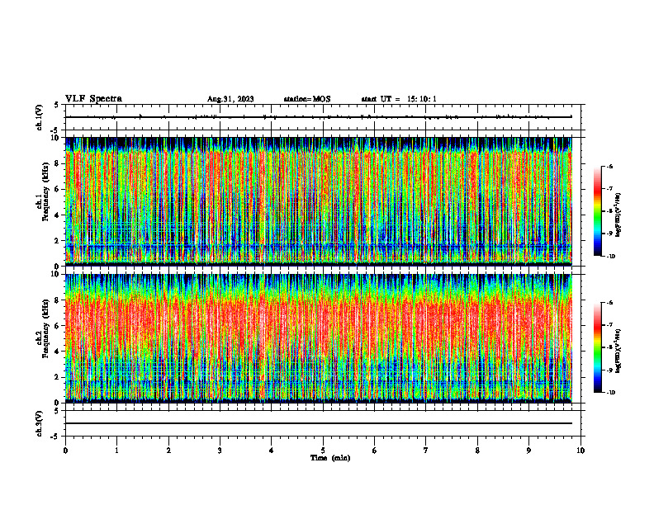The width and height of the screenshot is (654, 505).
Task: Click inside the ch.2 spectrogram plot
Action: pyautogui.click(x=319, y=338)
